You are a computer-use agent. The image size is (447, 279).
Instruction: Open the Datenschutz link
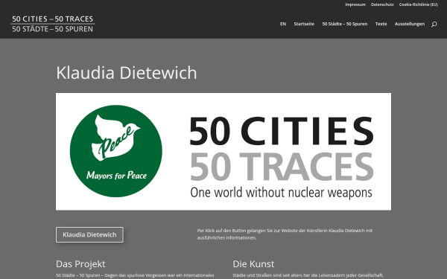(x=382, y=4)
